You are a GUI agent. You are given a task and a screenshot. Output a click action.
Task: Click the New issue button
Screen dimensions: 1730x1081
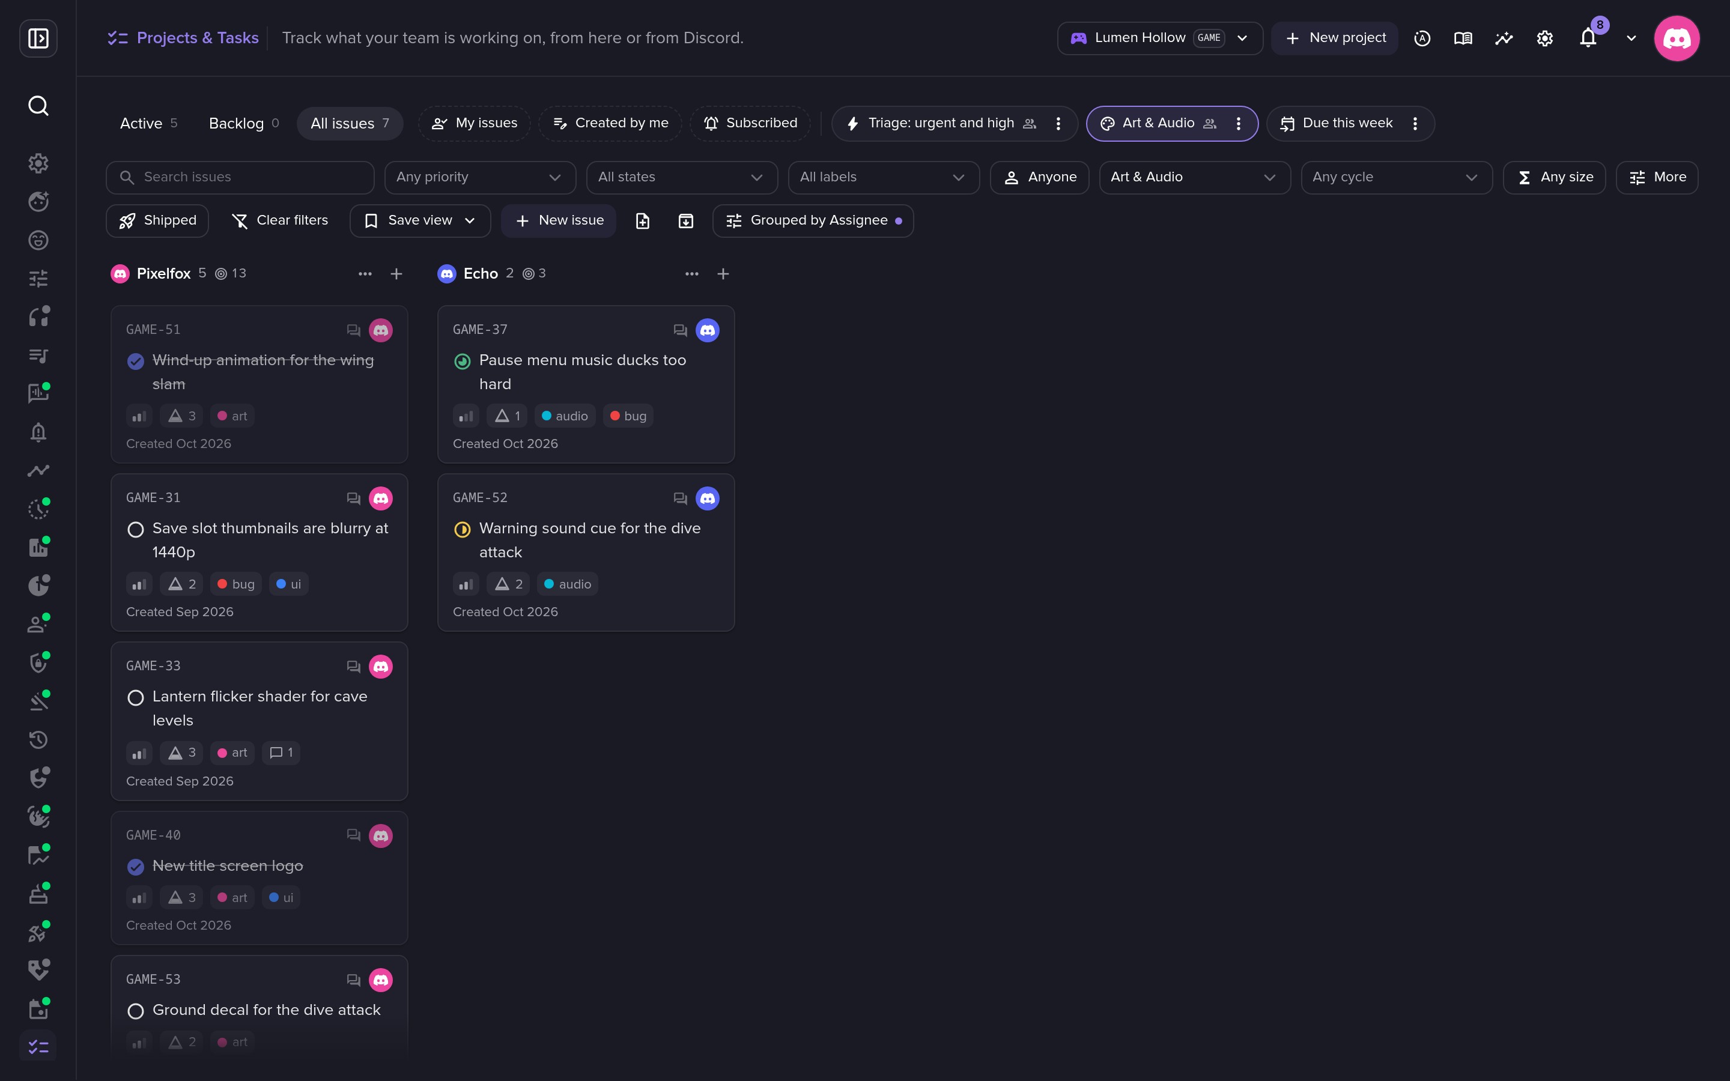coord(559,221)
